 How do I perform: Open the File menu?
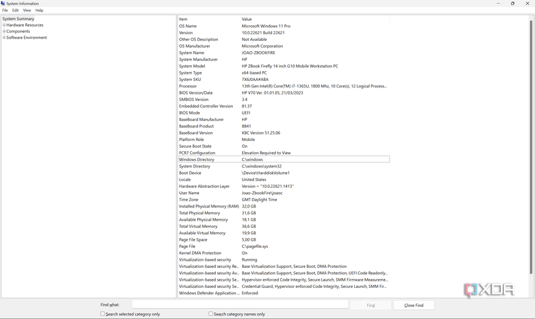coord(5,10)
